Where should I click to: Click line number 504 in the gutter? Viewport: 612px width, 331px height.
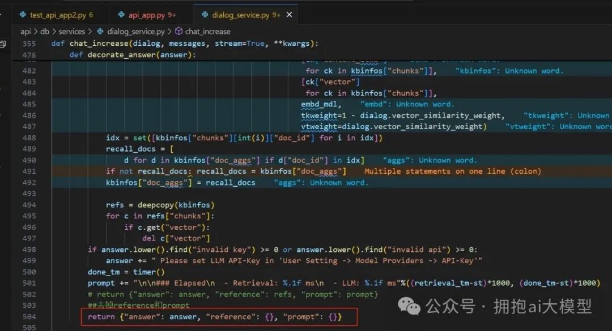click(x=29, y=316)
